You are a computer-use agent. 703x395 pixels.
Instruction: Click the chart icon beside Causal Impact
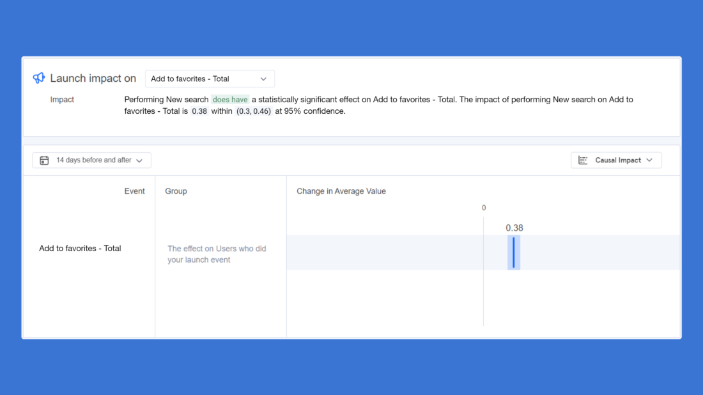[583, 160]
